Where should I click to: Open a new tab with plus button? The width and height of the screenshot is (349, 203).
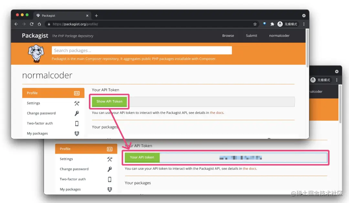click(x=96, y=15)
